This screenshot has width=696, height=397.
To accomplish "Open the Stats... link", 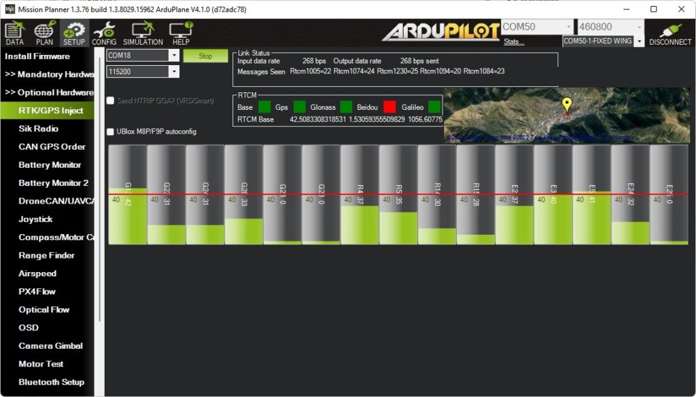I will tap(514, 42).
